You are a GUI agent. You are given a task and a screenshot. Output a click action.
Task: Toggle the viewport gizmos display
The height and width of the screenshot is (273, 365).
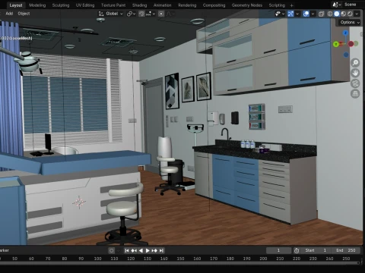290,14
